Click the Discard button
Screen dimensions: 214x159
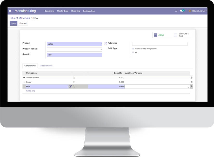pos(23,23)
